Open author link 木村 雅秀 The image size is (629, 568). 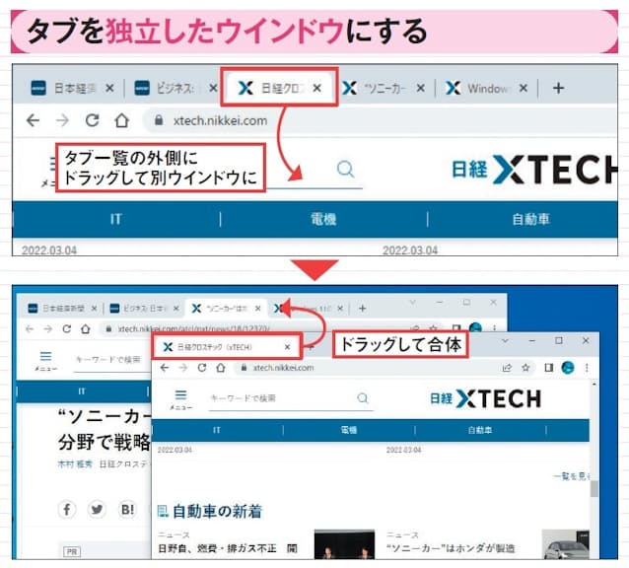point(75,464)
